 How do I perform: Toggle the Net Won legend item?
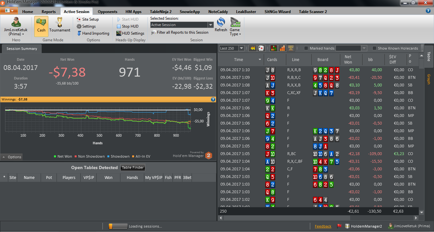click(63, 156)
